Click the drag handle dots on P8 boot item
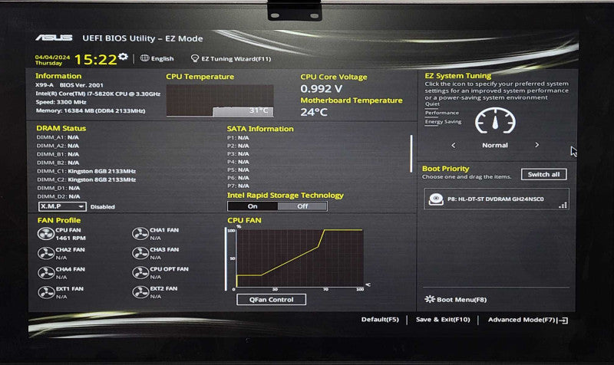This screenshot has width=614, height=365. tap(563, 205)
